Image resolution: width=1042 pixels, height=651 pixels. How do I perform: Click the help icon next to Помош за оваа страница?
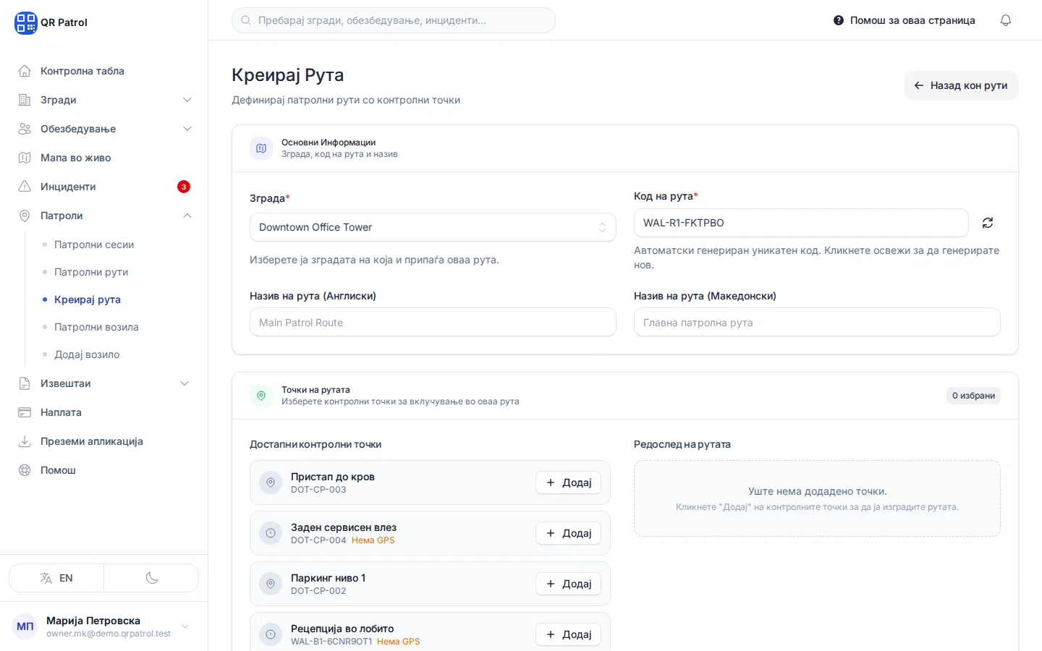(838, 20)
